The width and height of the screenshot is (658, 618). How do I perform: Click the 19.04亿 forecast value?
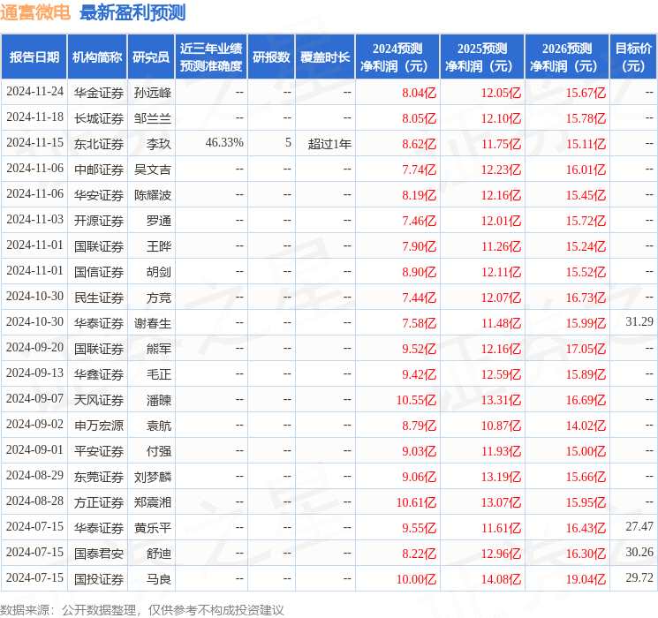[x=586, y=579]
